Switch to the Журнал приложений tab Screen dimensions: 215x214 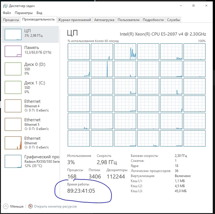74,20
